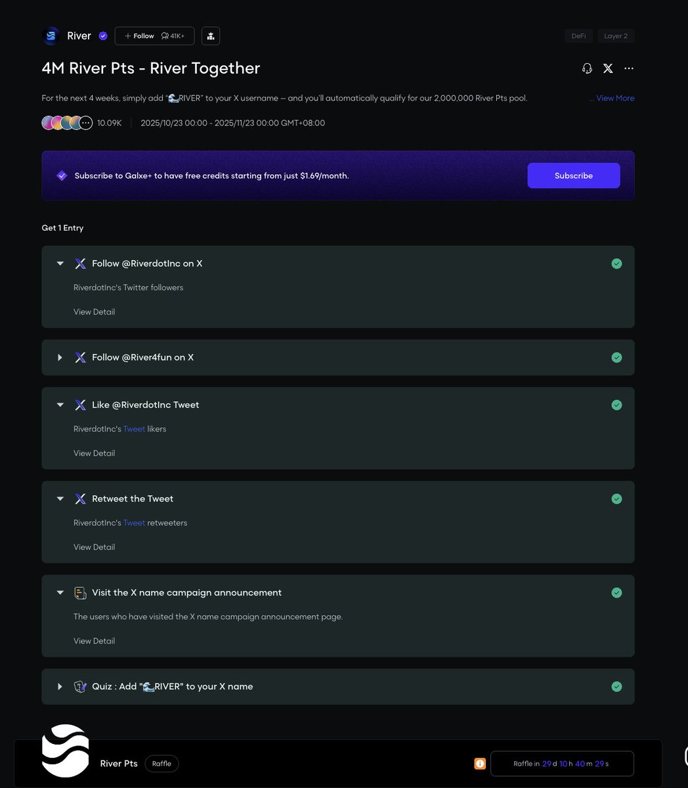Collapse the Like @RiverdotInc Tweet task
Screen dimensions: 688x788
tap(60, 405)
